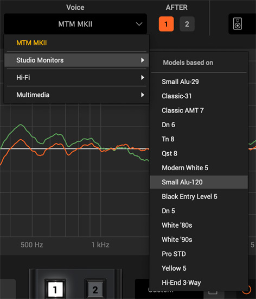
Task: Select AFTER preset 2 button
Action: coord(187,24)
